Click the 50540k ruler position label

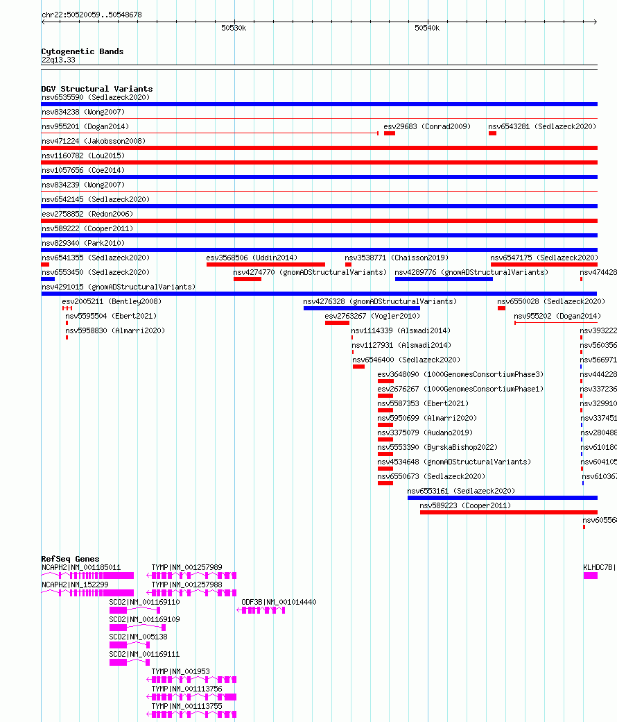427,28
